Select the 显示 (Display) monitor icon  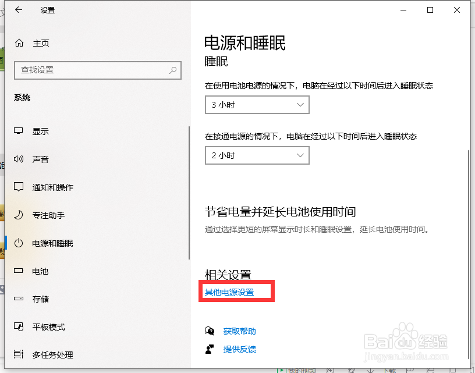click(x=18, y=131)
